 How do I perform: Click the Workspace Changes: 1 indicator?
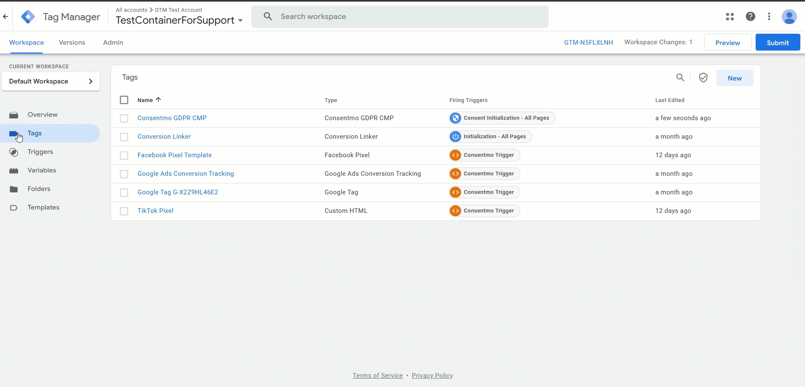(658, 42)
